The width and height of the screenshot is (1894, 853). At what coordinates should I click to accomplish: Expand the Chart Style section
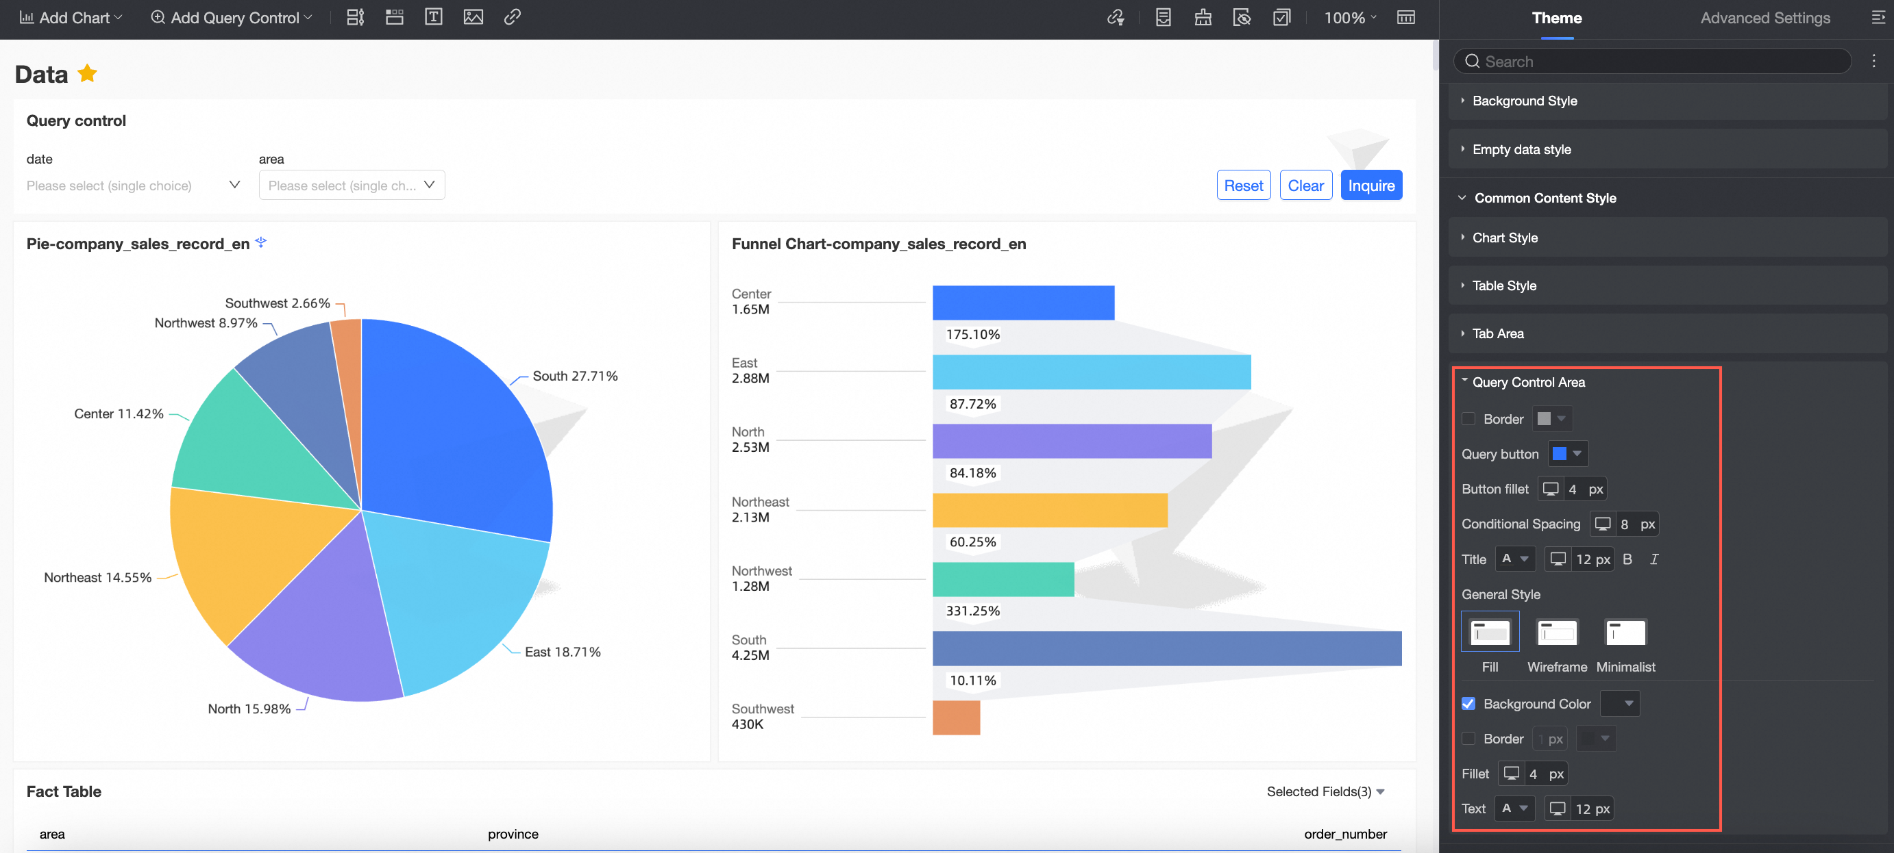tap(1504, 238)
